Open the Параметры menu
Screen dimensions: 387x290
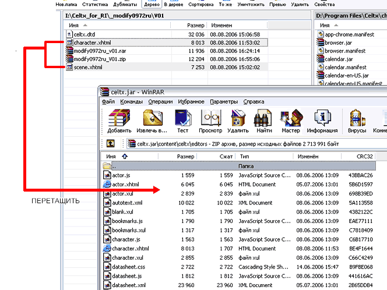click(224, 101)
